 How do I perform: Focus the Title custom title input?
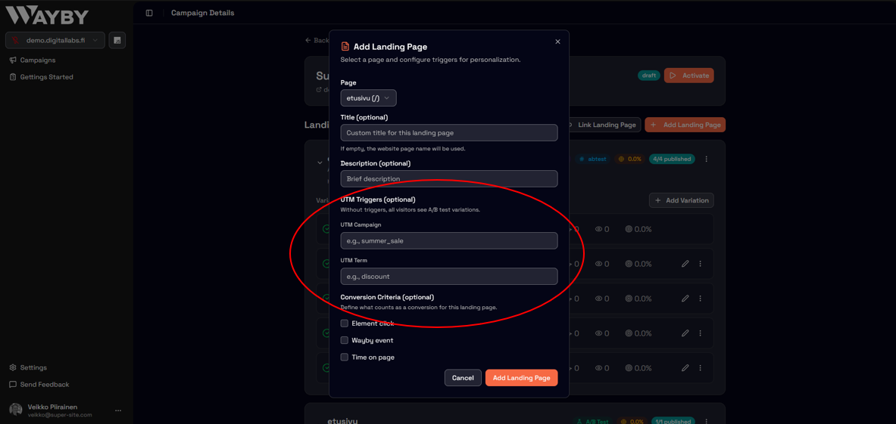coord(449,133)
